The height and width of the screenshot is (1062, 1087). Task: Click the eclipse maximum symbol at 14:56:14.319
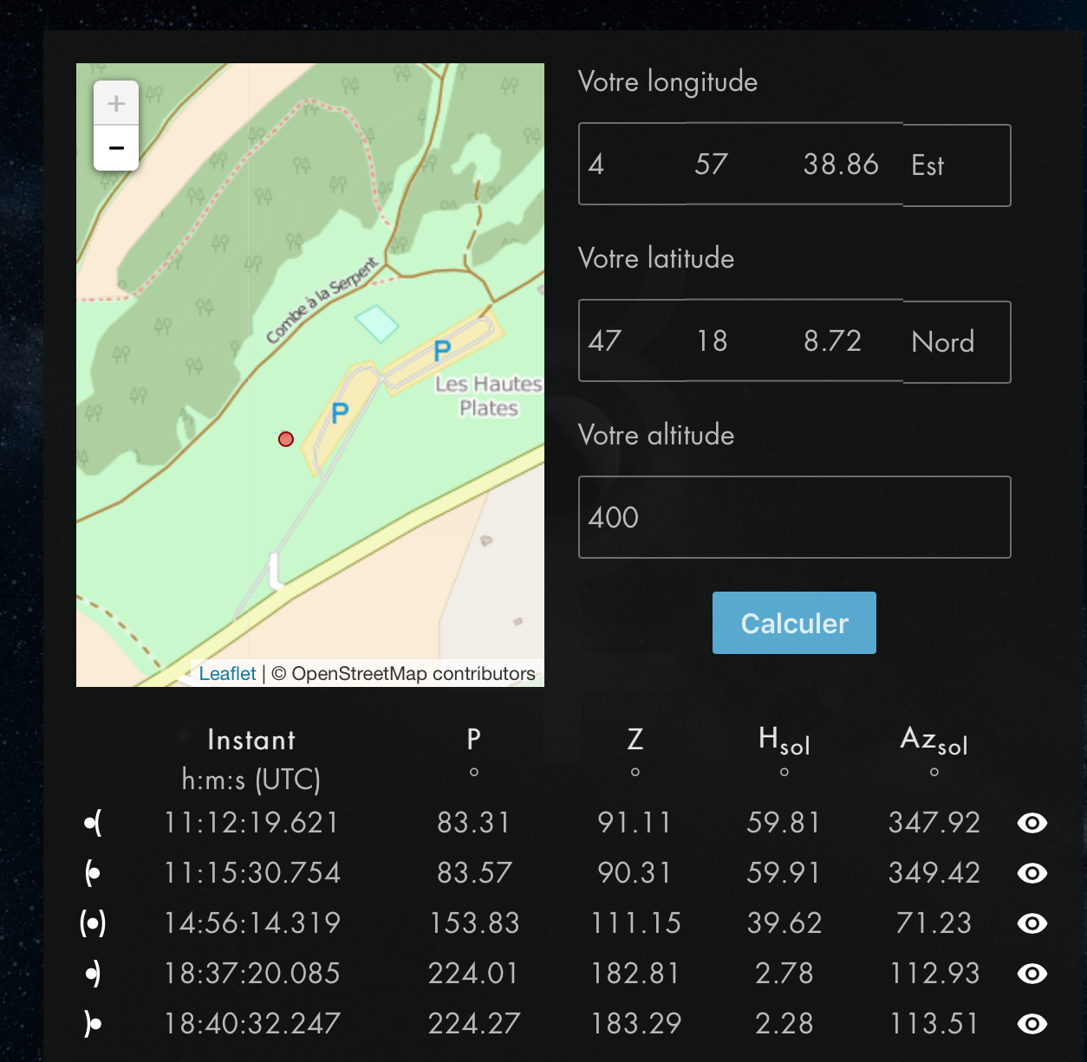point(93,923)
